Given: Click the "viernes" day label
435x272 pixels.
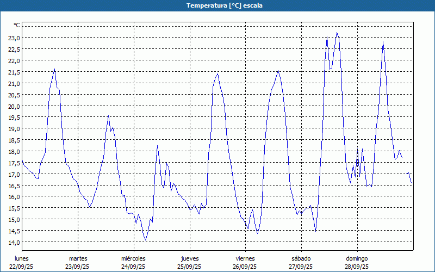Looking at the screenshot, I should (245, 258).
